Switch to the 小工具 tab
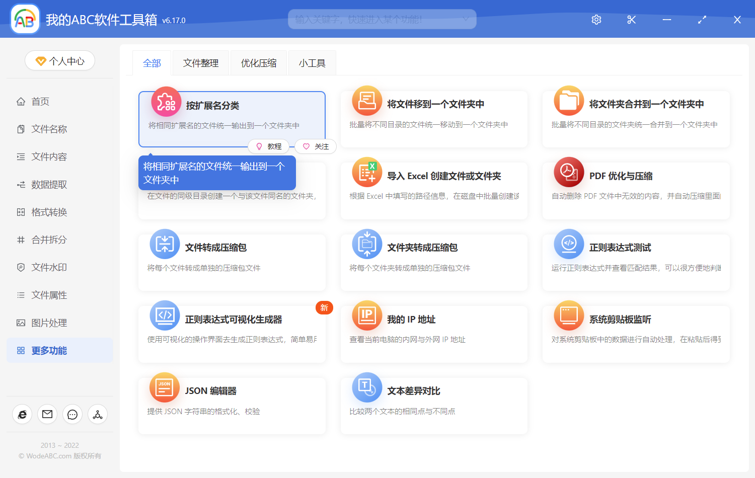Image resolution: width=755 pixels, height=478 pixels. click(312, 62)
